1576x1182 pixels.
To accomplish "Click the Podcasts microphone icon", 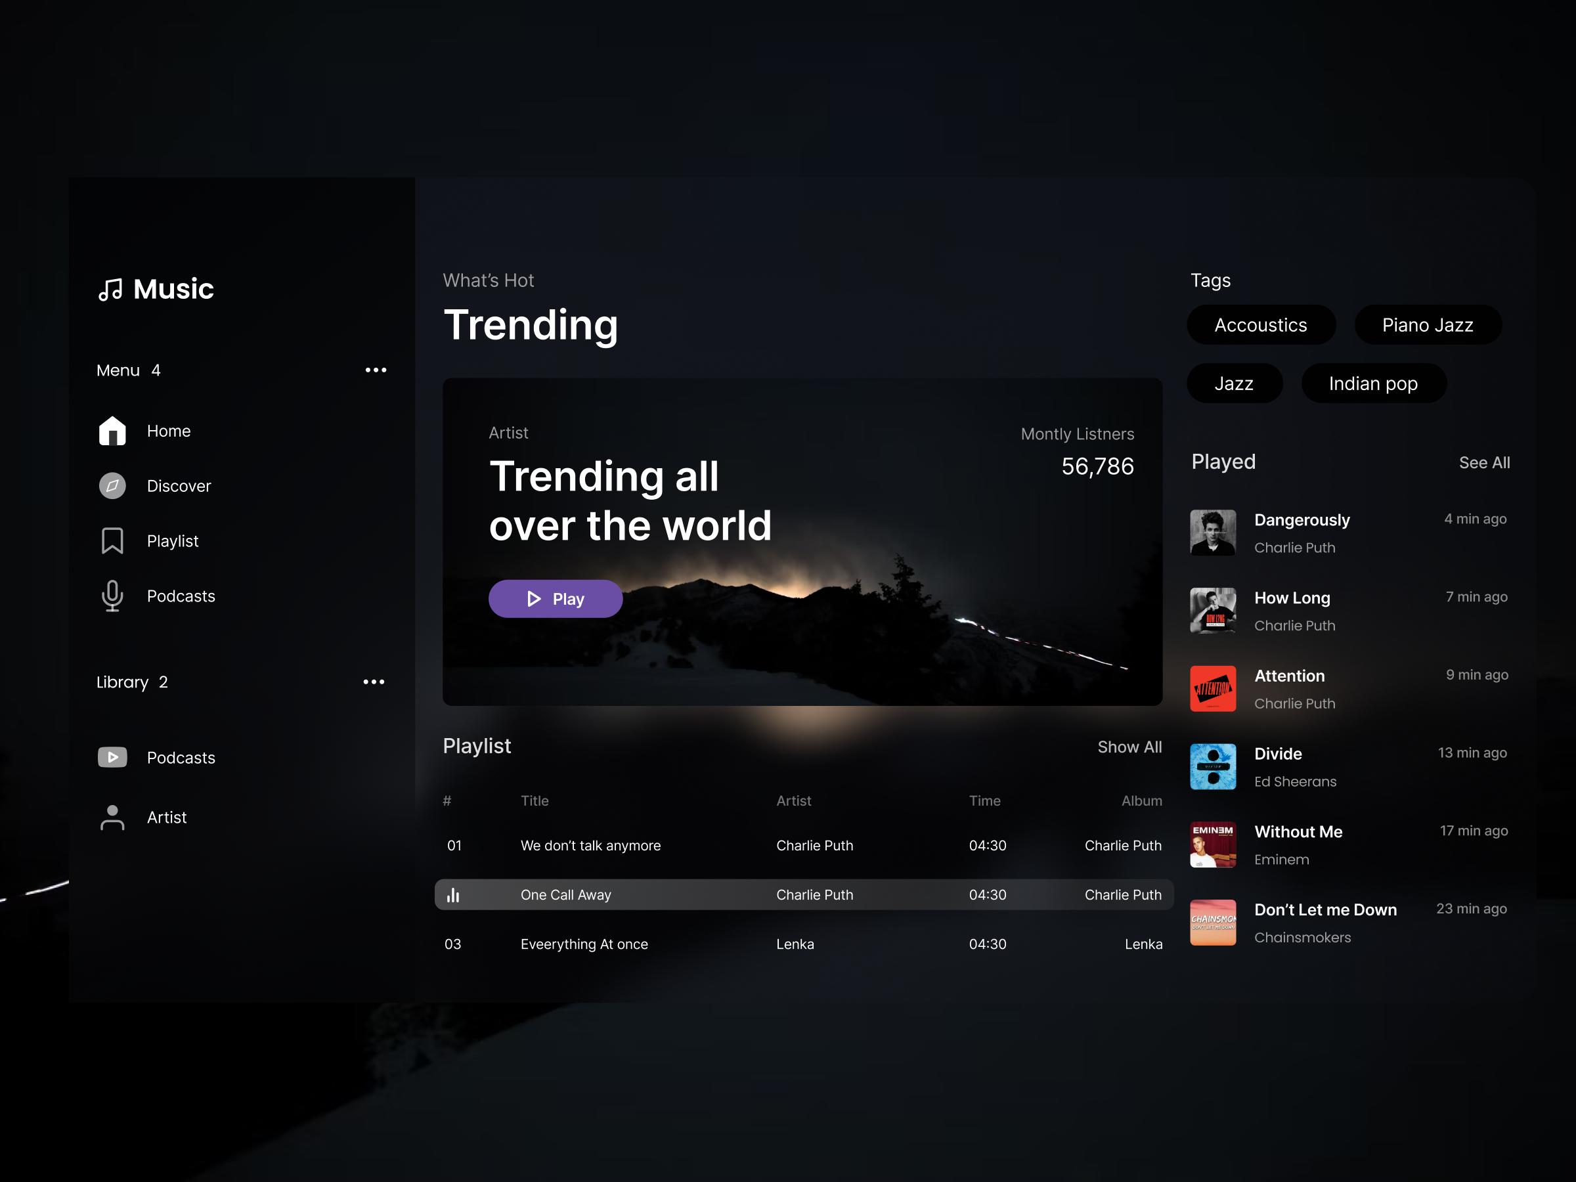I will [112, 596].
